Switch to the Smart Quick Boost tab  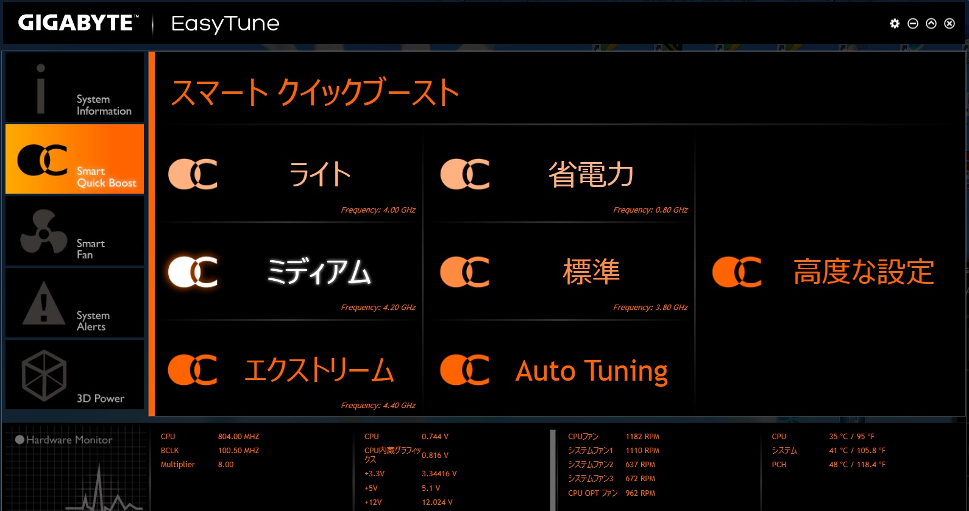click(x=74, y=159)
